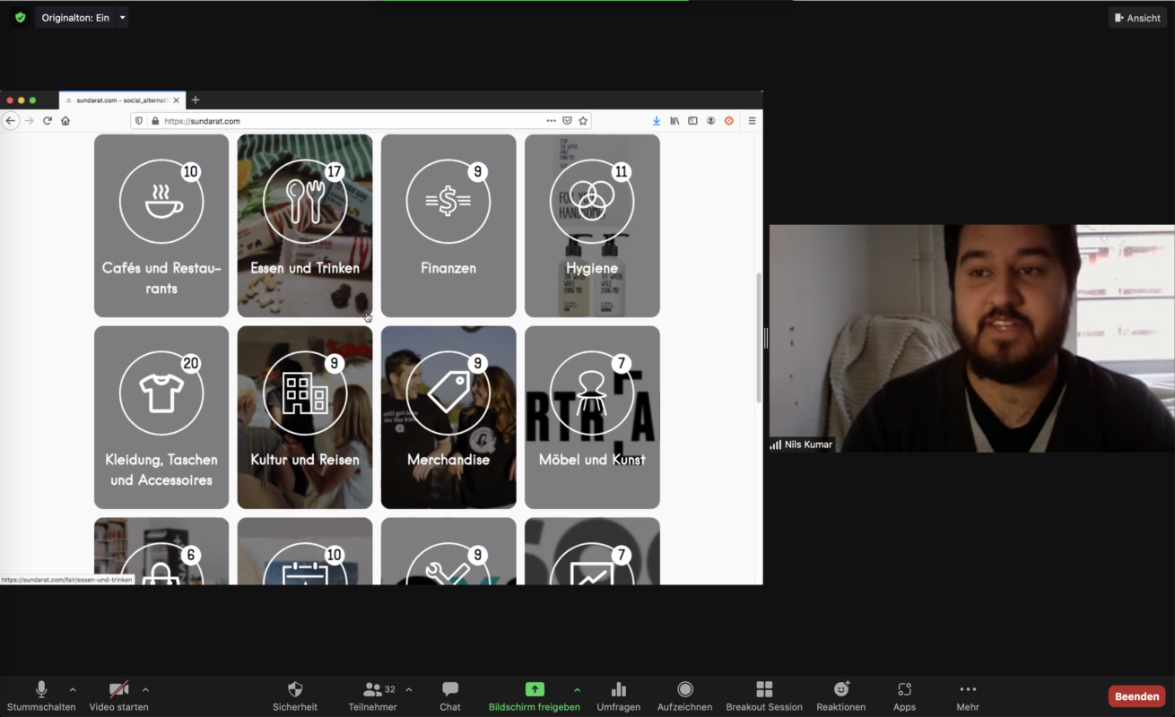Expand the share options arrow beside Bildschirm freigeben
The height and width of the screenshot is (717, 1175).
pos(577,690)
